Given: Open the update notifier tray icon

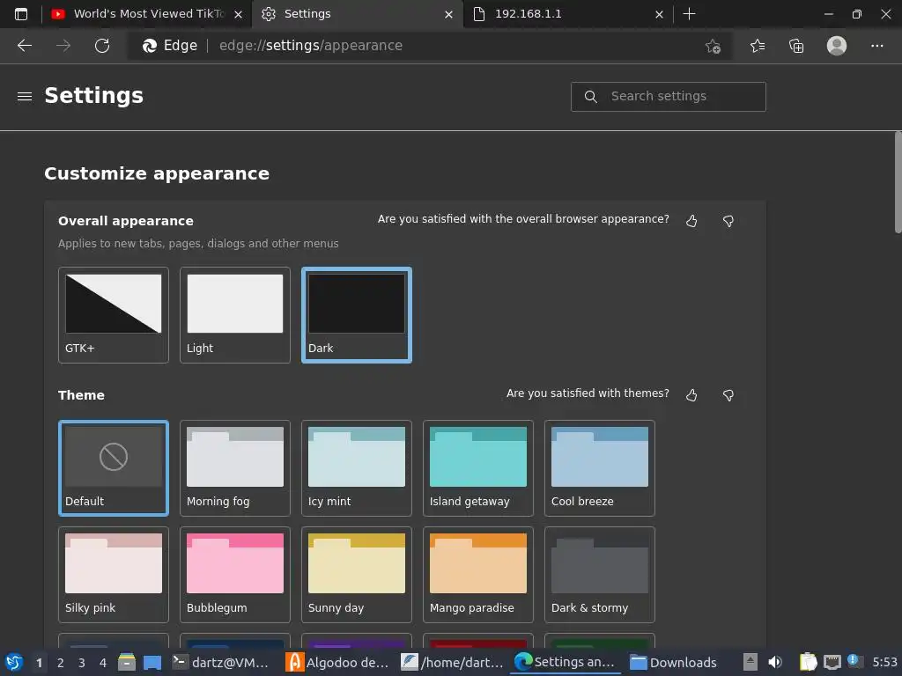Looking at the screenshot, I should pos(854,662).
